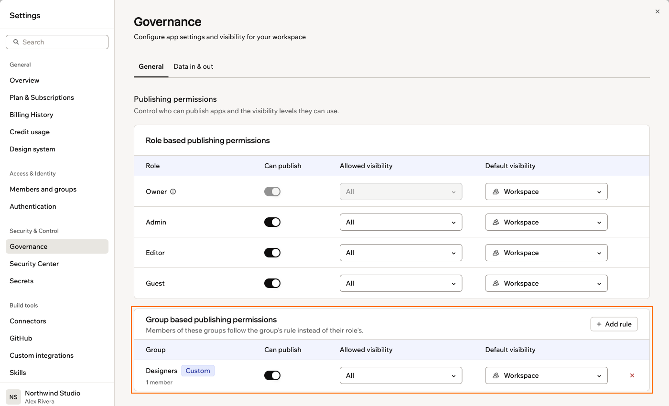Open Guest Allowed visibility dropdown
This screenshot has width=669, height=406.
pyautogui.click(x=401, y=283)
